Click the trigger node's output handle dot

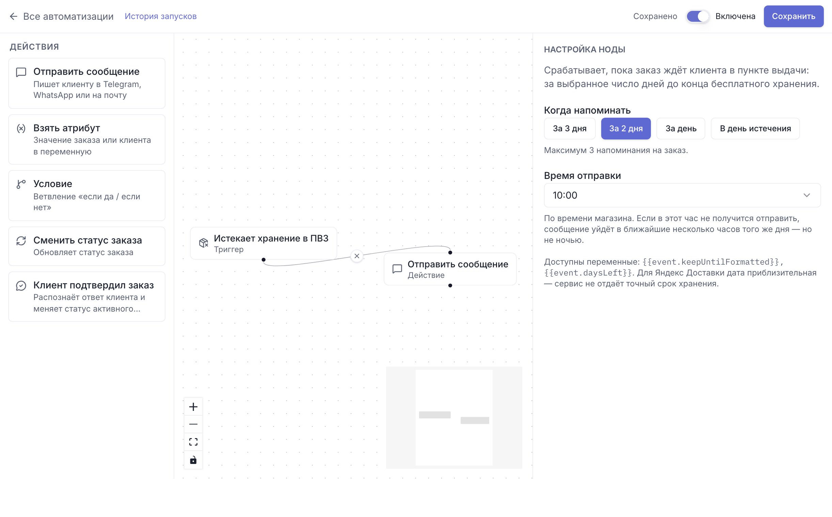[x=263, y=260]
